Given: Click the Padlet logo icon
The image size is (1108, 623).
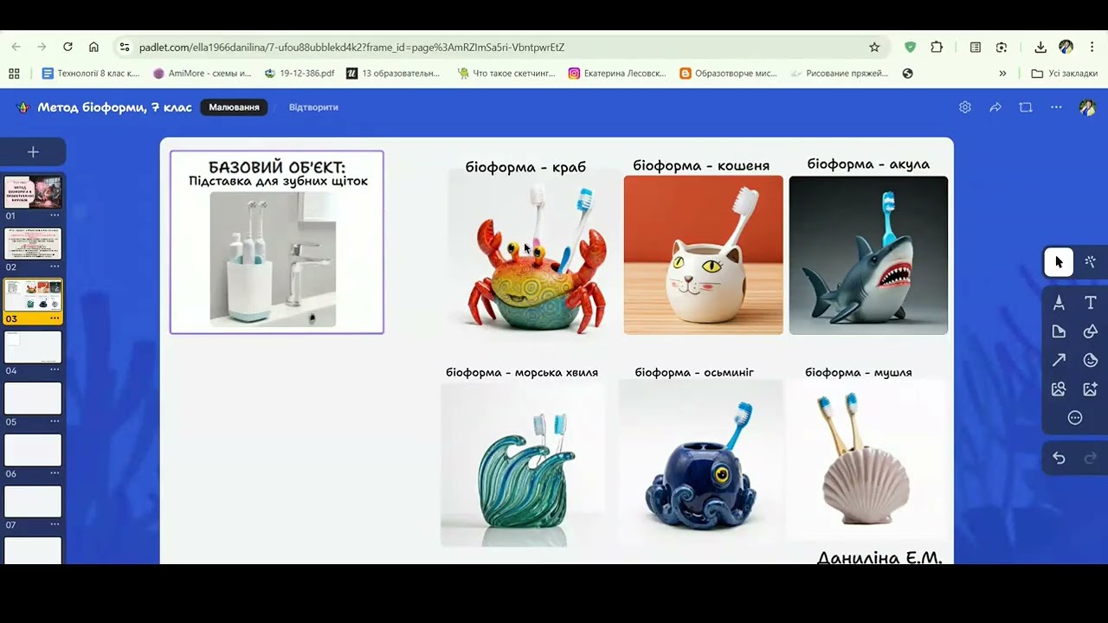Looking at the screenshot, I should (23, 107).
